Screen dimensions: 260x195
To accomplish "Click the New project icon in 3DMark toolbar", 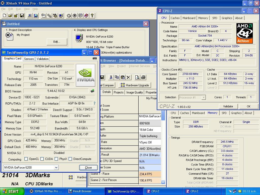I will coord(5,15).
